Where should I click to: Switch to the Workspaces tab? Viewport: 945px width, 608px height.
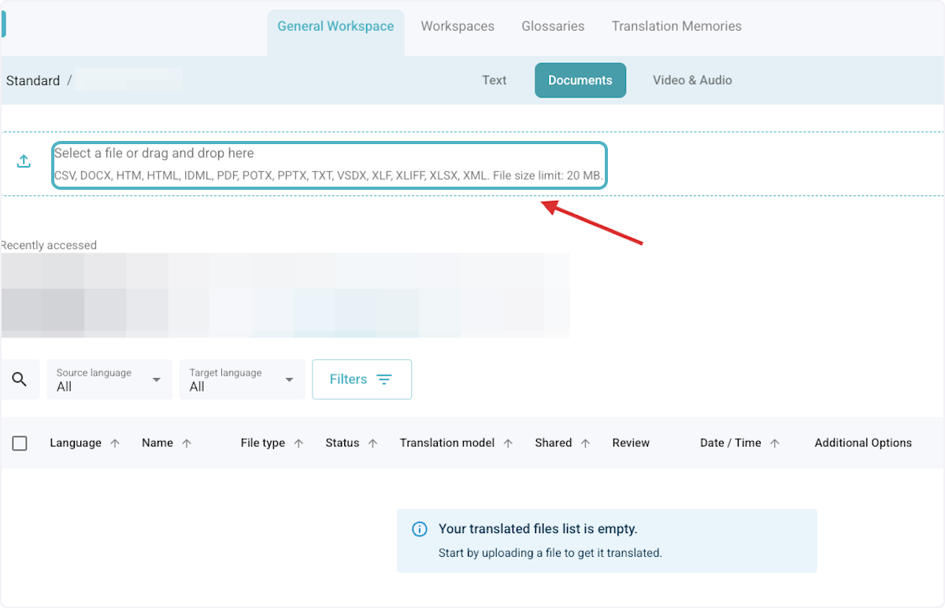[x=458, y=26]
